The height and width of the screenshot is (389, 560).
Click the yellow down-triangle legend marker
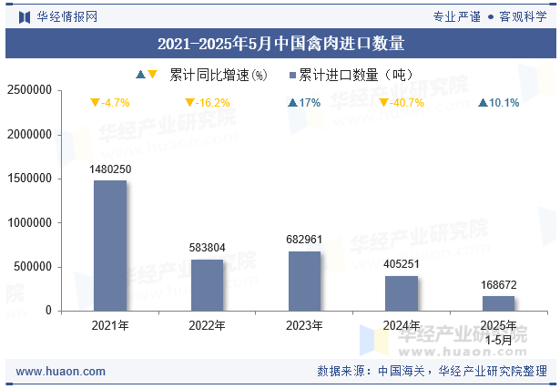tap(152, 75)
